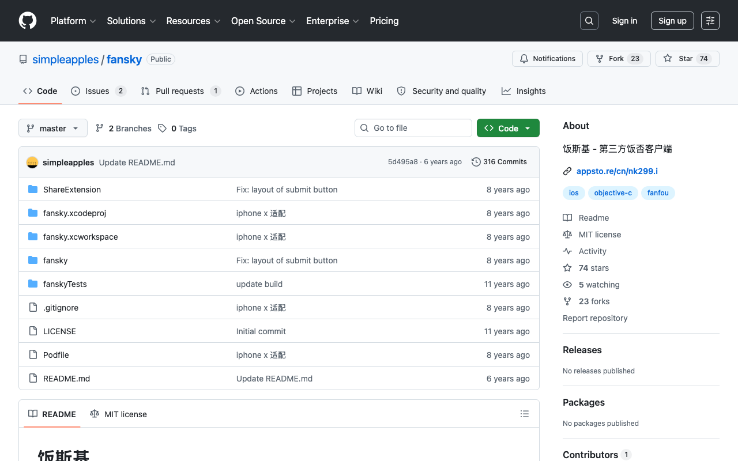Open commit message 'Initial commit'
Image resolution: width=738 pixels, height=461 pixels.
click(x=261, y=331)
